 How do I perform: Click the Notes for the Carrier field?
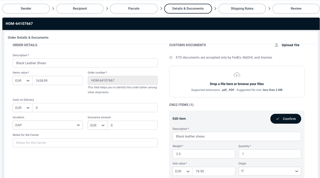pyautogui.click(x=85, y=143)
